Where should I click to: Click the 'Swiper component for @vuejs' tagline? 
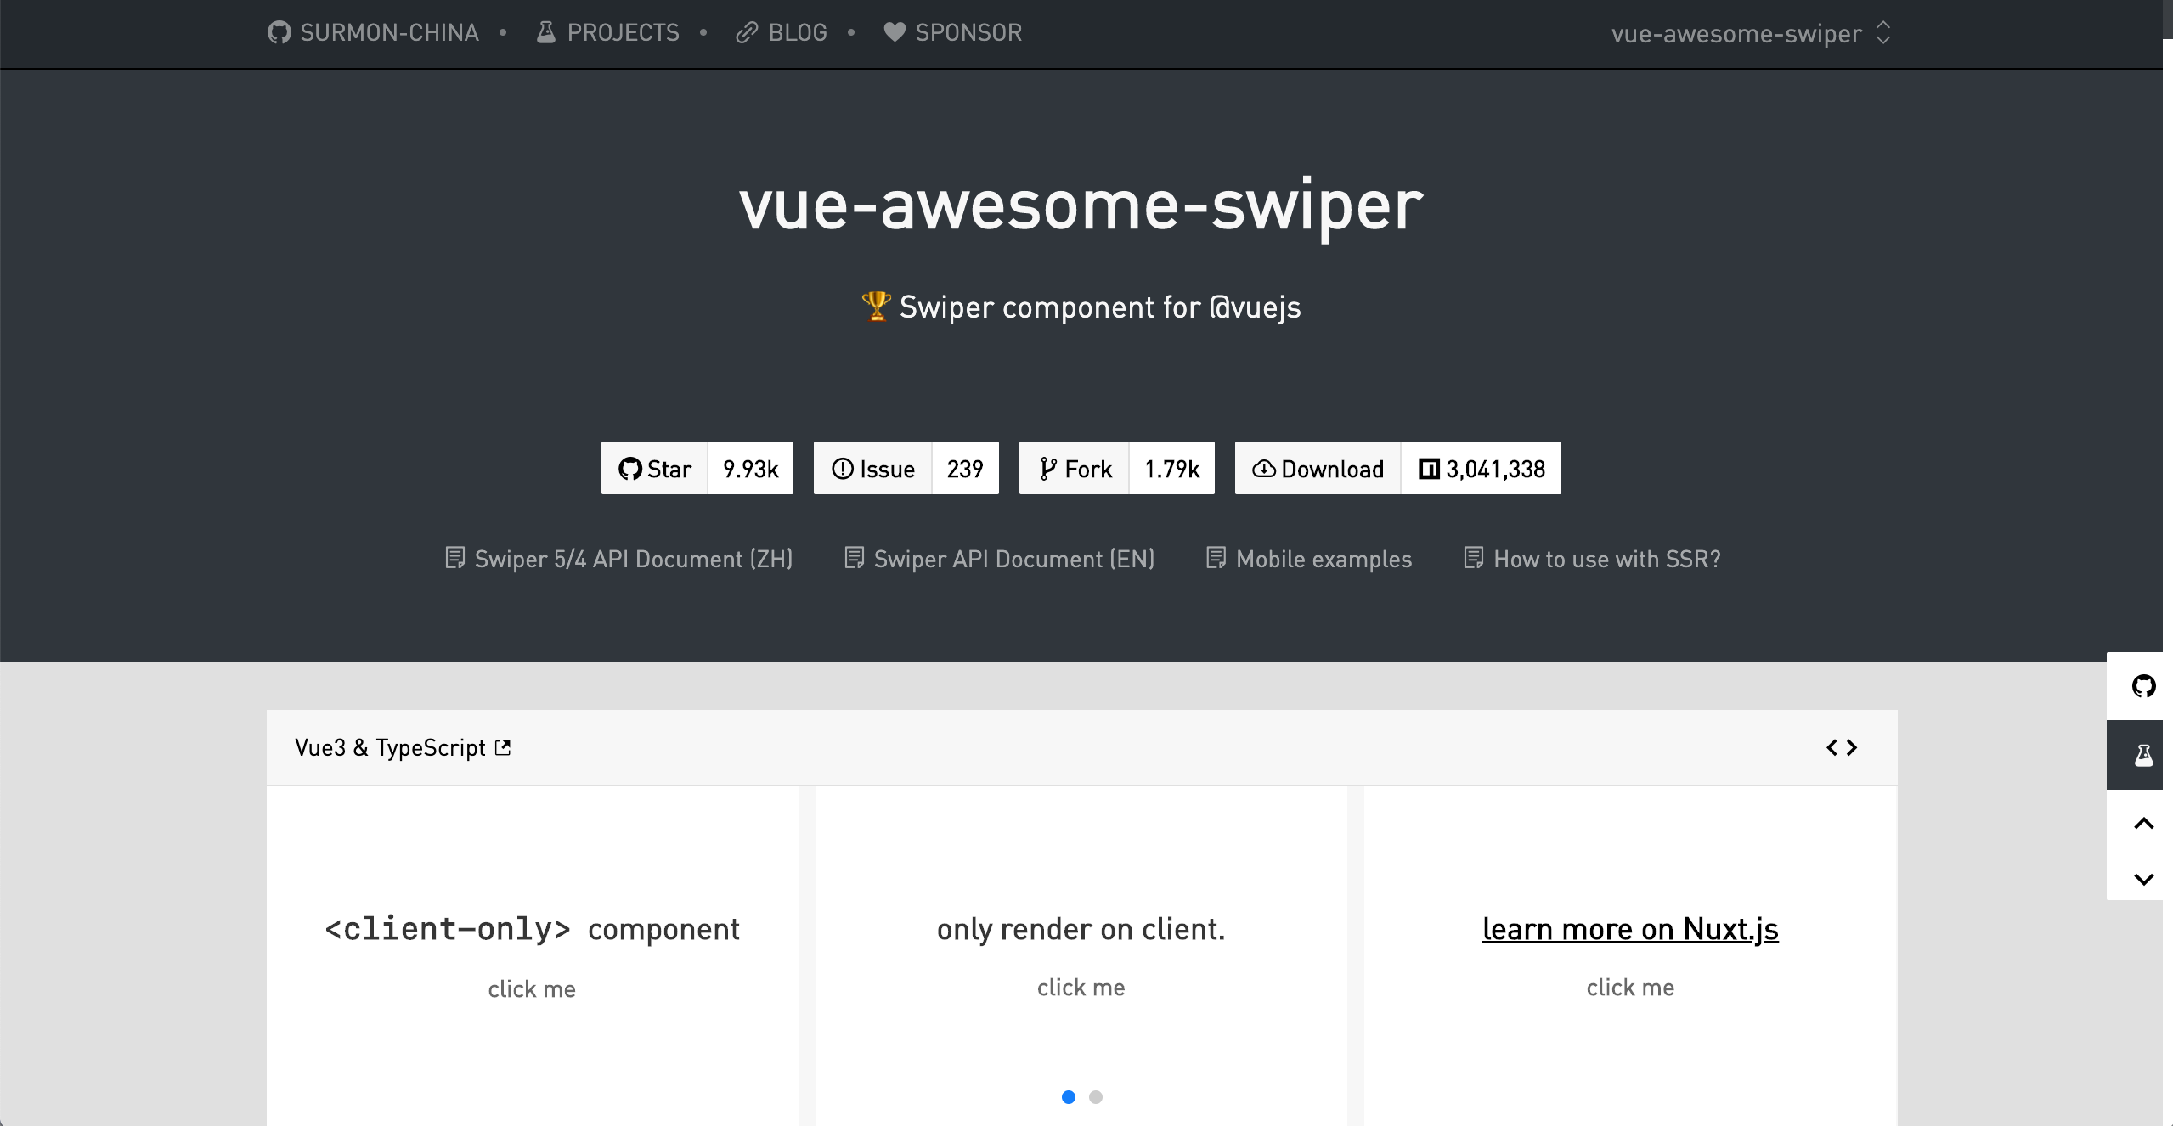point(1081,307)
